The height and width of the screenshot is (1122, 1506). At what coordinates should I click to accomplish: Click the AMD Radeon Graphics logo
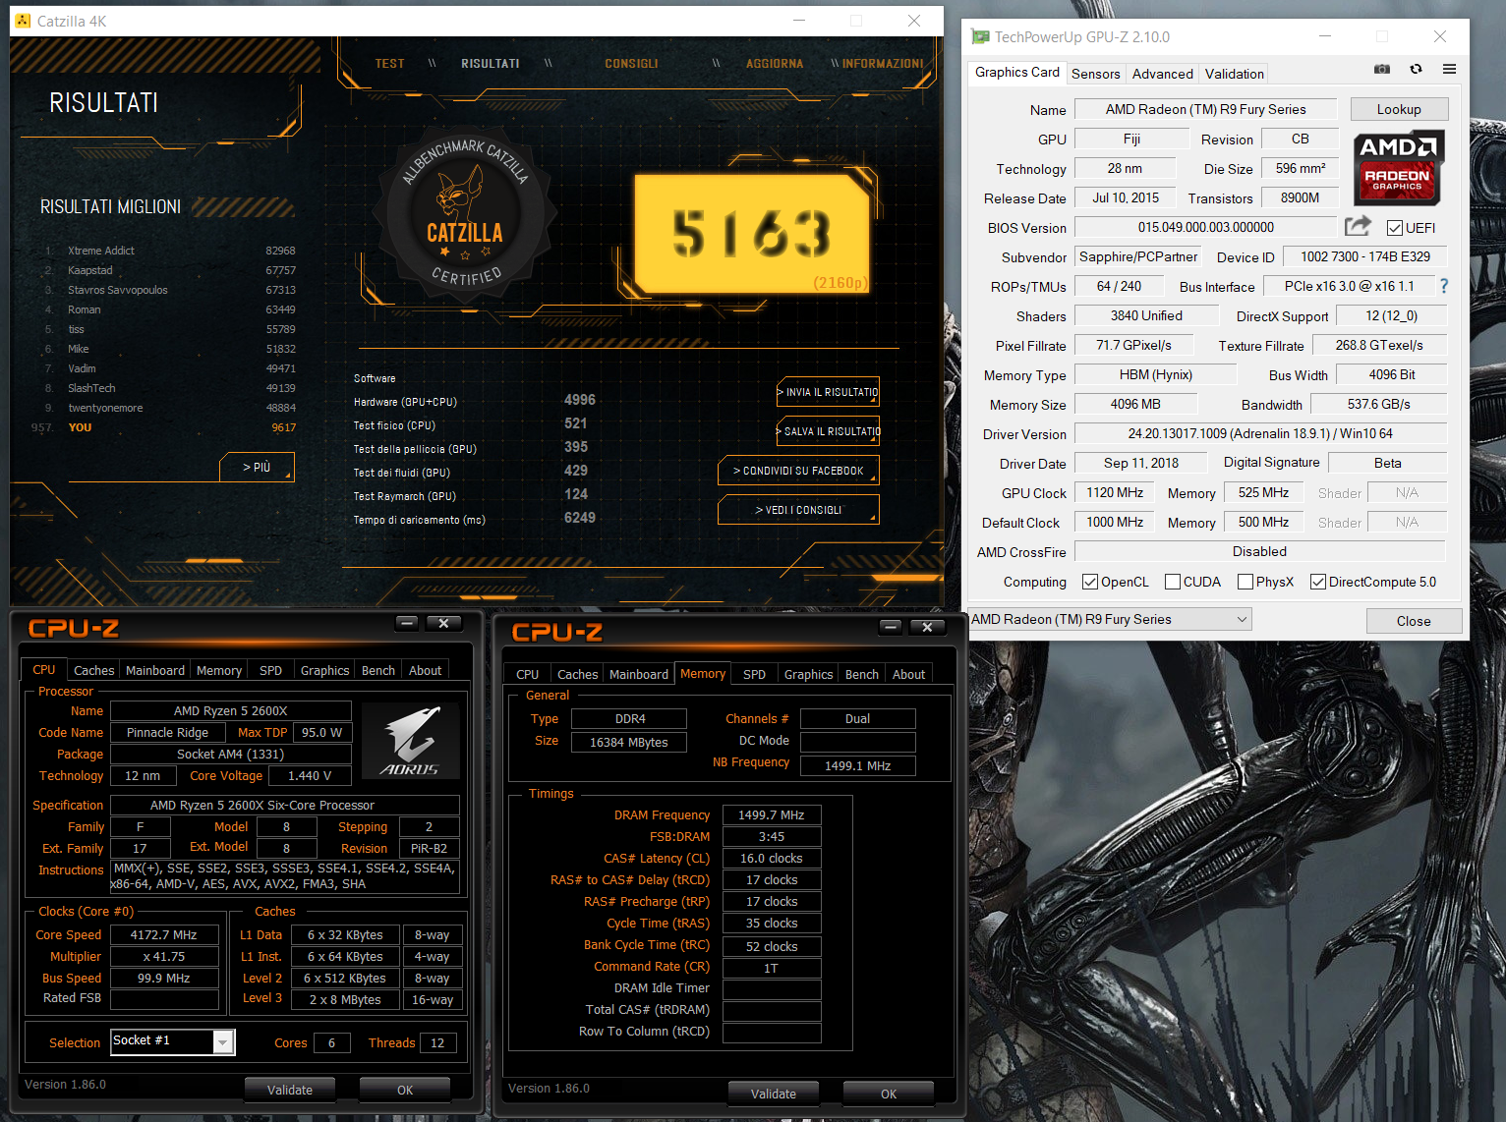[x=1397, y=168]
